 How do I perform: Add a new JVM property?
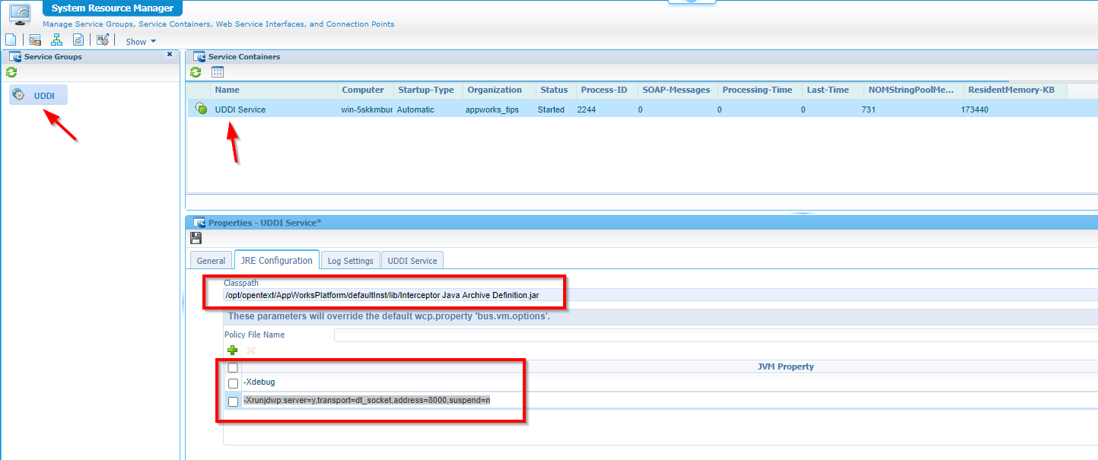coord(233,351)
